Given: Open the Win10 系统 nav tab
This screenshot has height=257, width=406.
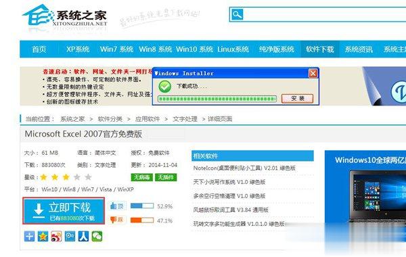Looking at the screenshot, I should [194, 49].
